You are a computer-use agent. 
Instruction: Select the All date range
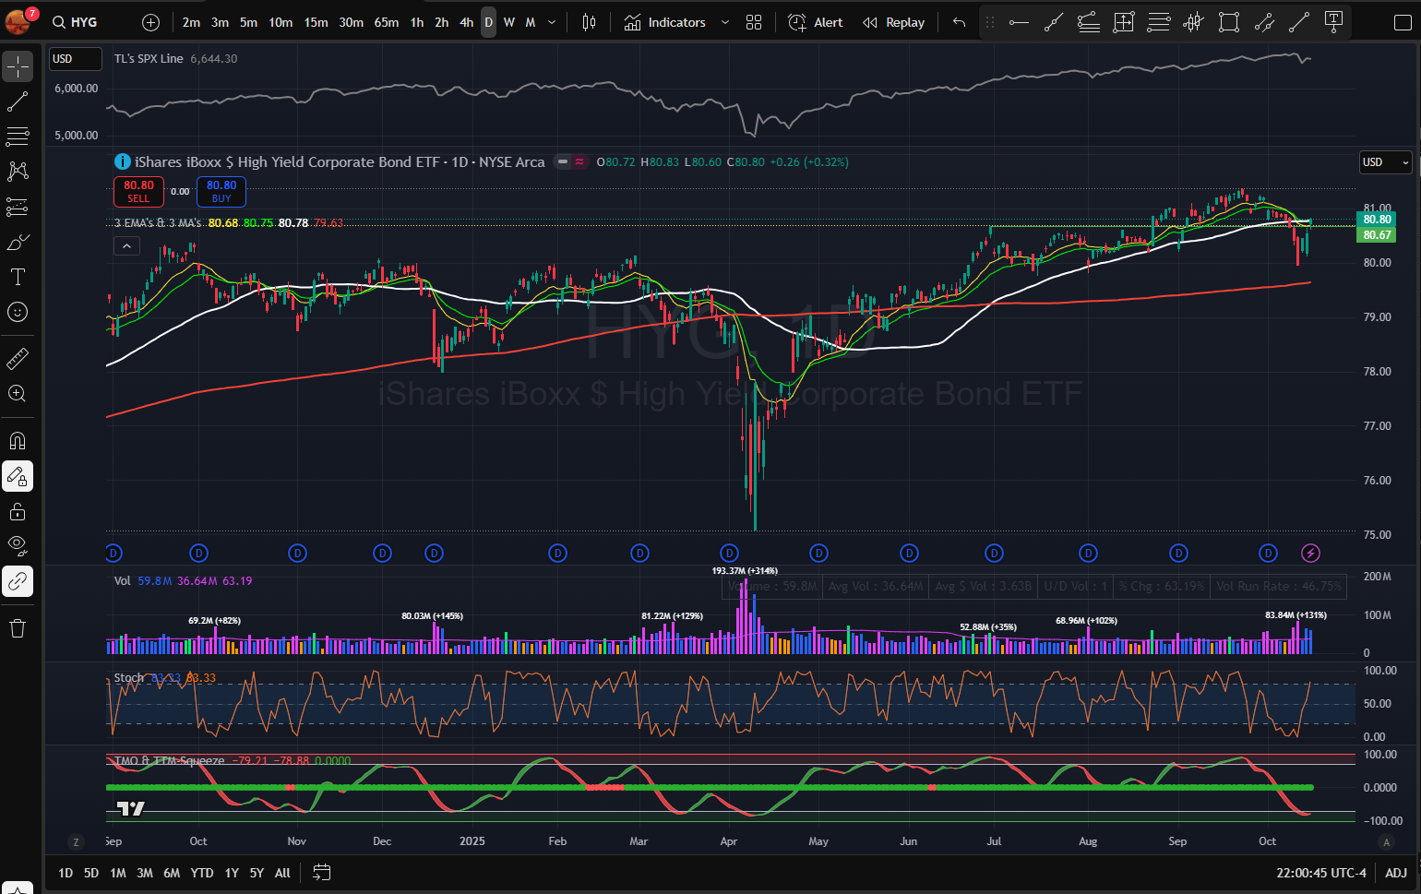coord(282,873)
